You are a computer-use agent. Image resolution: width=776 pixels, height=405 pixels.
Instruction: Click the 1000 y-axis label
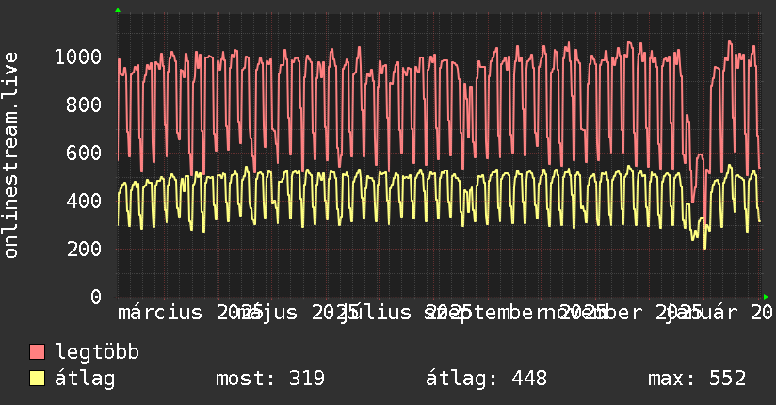coord(78,57)
